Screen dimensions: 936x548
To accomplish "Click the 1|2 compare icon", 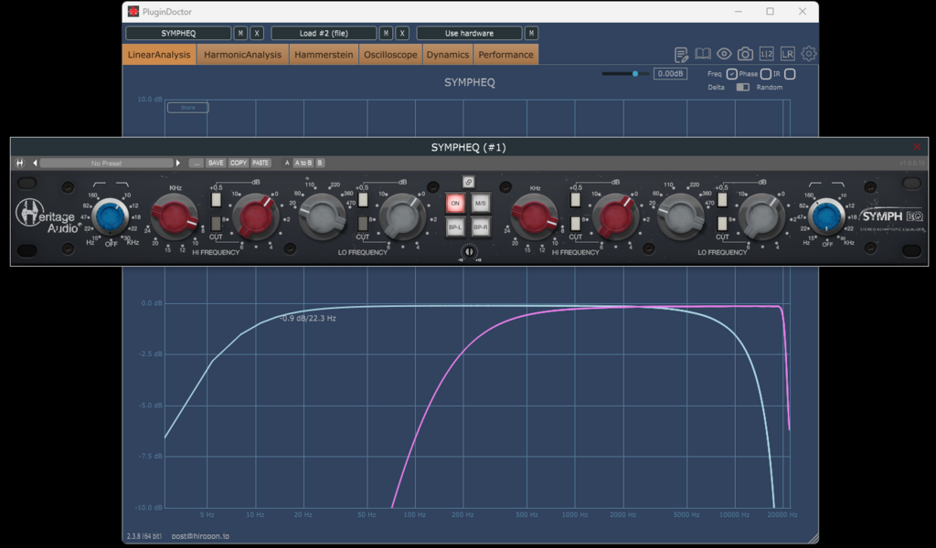I will [767, 54].
